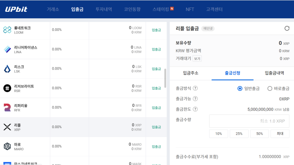Open help icon next to 출금한도
This screenshot has height=165, width=294.
195,109
